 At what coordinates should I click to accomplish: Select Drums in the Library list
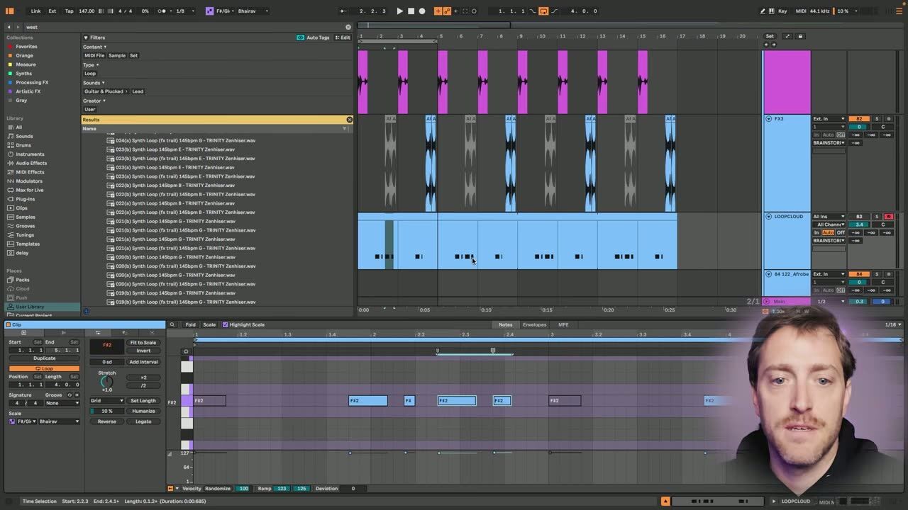coord(23,145)
